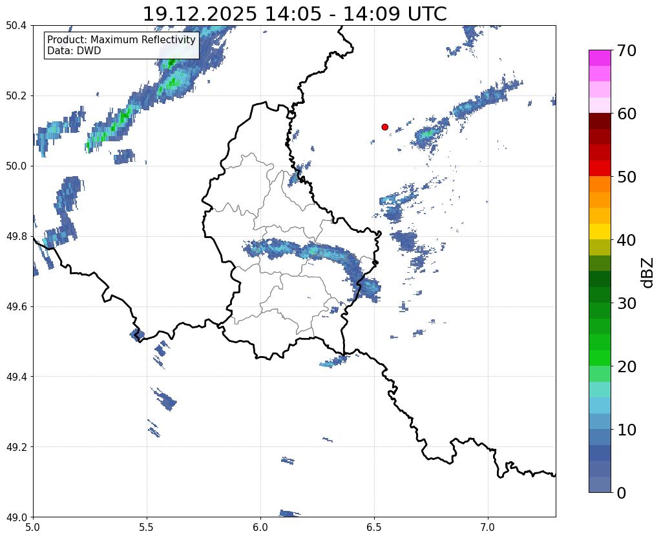Viewport: 661px width, 538px height.
Task: Click the 'Data: DWD' legend line
Action: (74, 51)
